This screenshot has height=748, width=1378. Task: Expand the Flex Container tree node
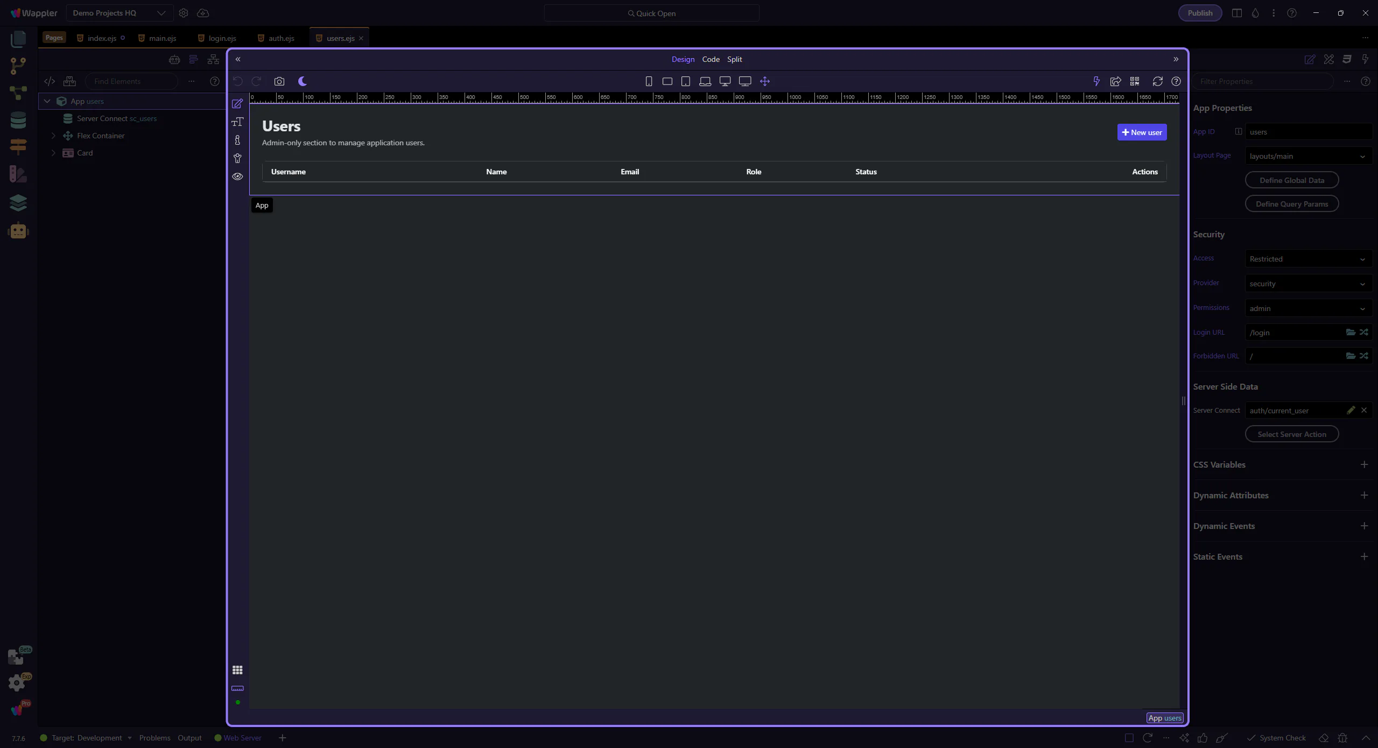53,136
